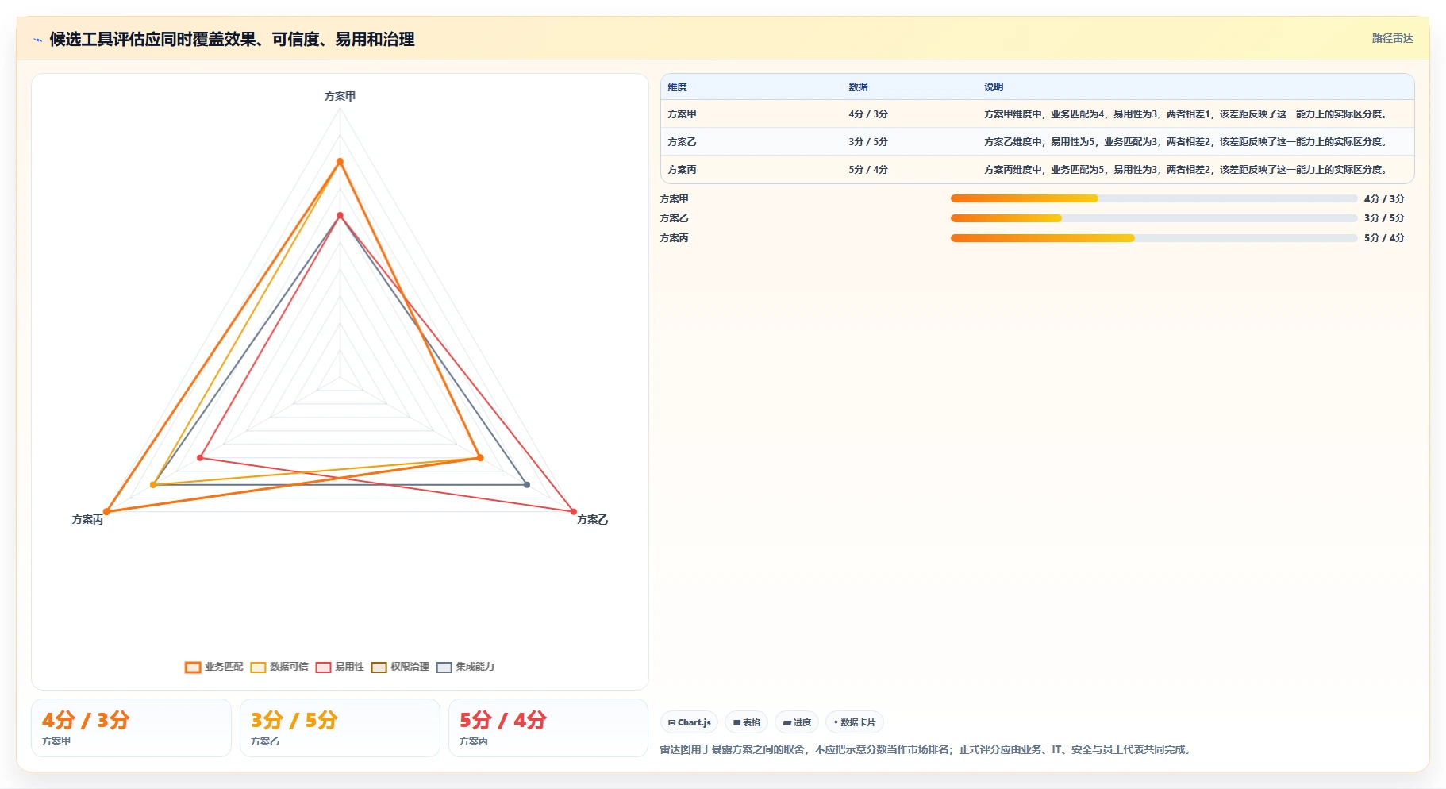Toggle the 权限治理 legend series

coord(400,667)
